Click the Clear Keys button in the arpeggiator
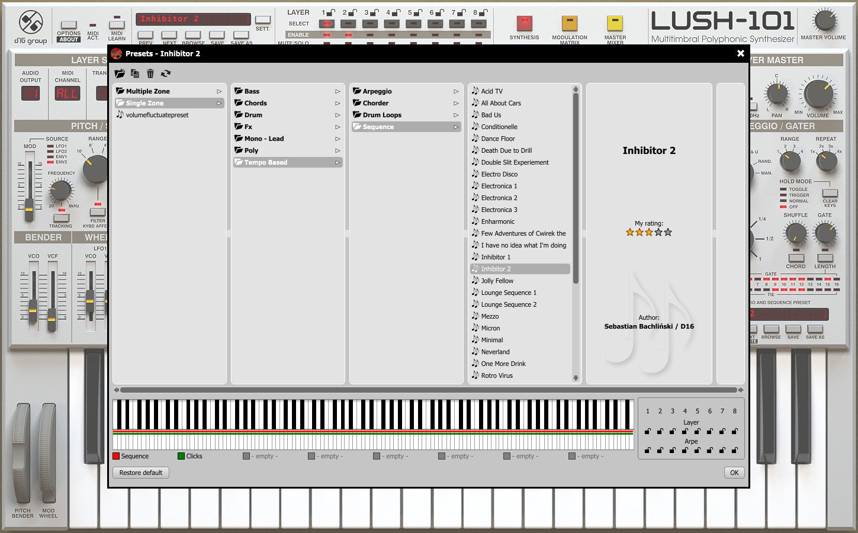 pos(830,193)
